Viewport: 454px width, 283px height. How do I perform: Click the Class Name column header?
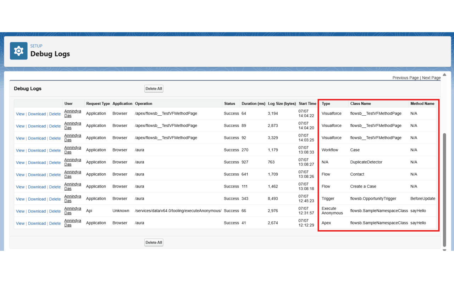[x=360, y=104]
